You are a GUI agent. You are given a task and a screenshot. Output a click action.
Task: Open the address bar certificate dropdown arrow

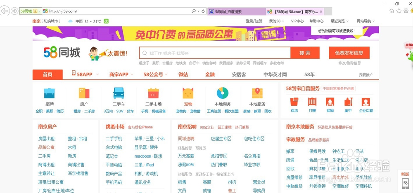pyautogui.click(x=40, y=11)
